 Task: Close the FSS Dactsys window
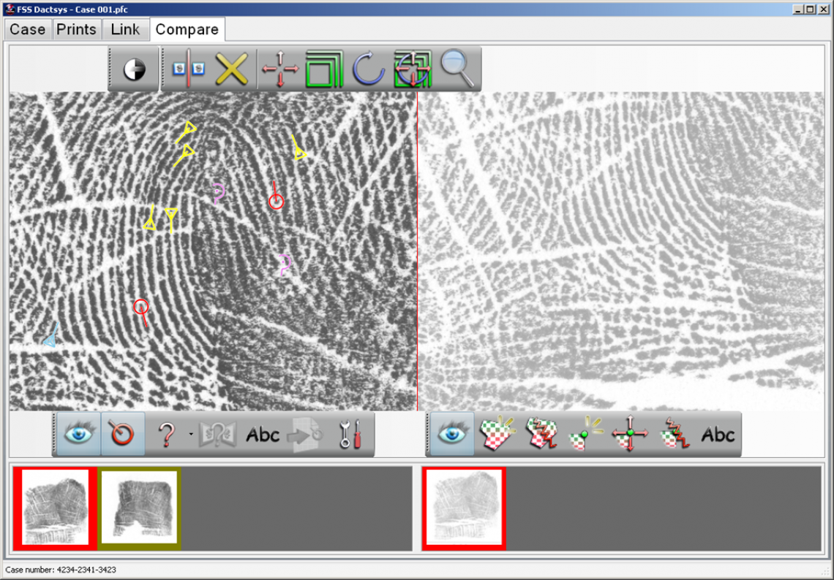pyautogui.click(x=823, y=9)
